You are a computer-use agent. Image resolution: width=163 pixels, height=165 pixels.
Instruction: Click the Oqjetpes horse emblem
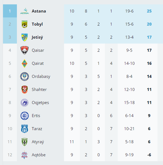(25, 102)
